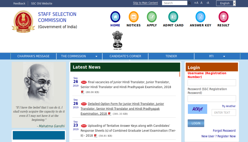
Task: Click the Apply pencil icon
Action: point(152,17)
